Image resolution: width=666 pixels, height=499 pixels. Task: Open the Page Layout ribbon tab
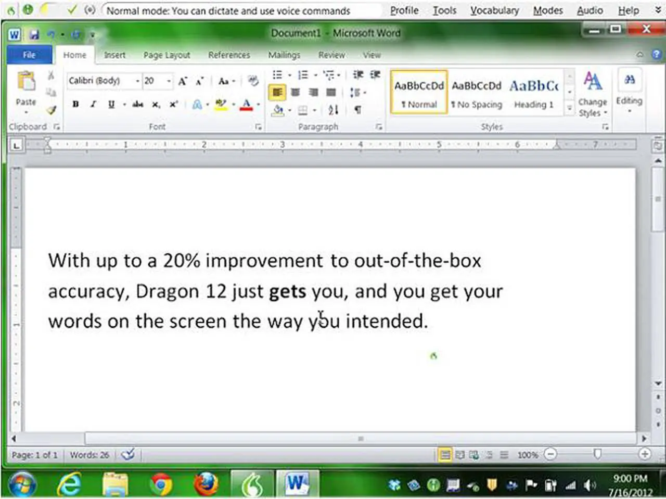pos(166,55)
